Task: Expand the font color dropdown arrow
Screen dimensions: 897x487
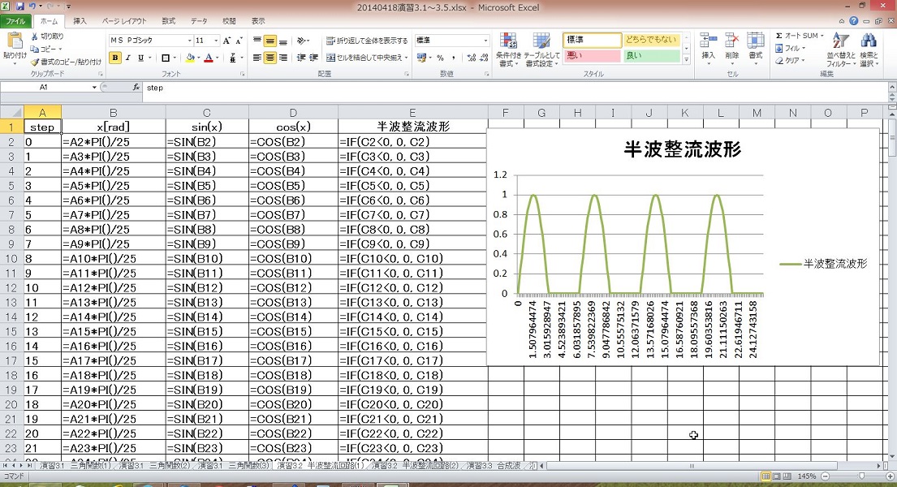Action: click(218, 58)
